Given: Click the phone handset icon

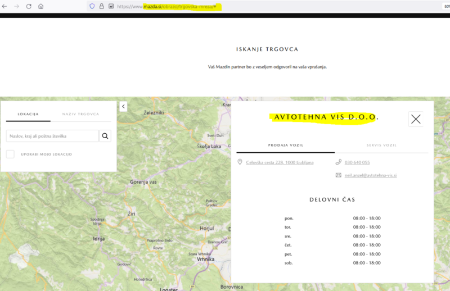Looking at the screenshot, I should (x=339, y=162).
